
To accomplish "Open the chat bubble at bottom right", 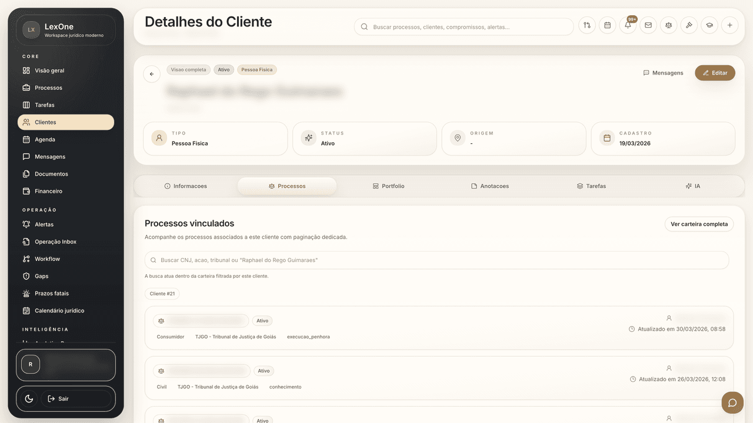I will click(732, 402).
